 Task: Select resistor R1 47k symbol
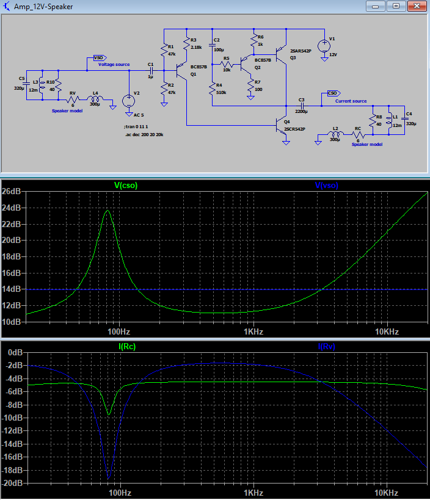pos(164,51)
